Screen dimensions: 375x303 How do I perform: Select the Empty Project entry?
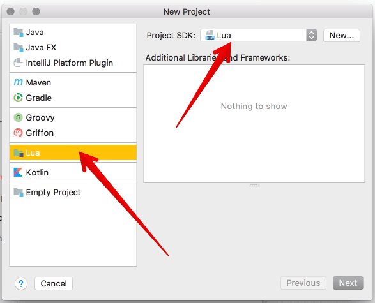point(73,192)
